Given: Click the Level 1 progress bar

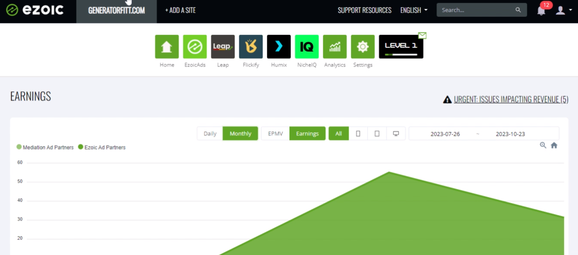Looking at the screenshot, I should [x=401, y=54].
